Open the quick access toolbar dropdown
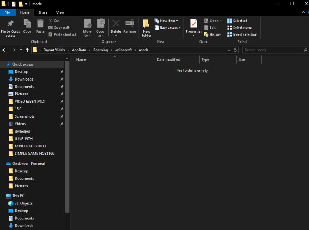 point(26,4)
